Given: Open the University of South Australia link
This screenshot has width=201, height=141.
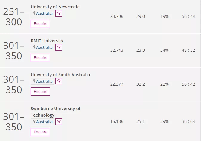Looking at the screenshot, I should (60, 75).
